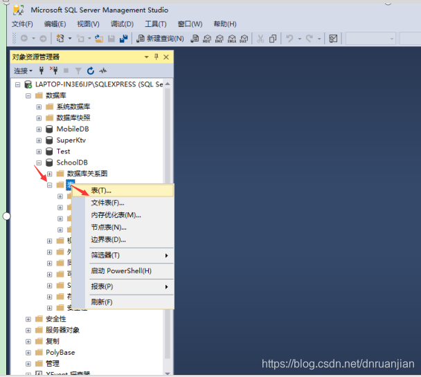Expand the 数据库关系图 folder
This screenshot has height=377, width=421.
49,174
